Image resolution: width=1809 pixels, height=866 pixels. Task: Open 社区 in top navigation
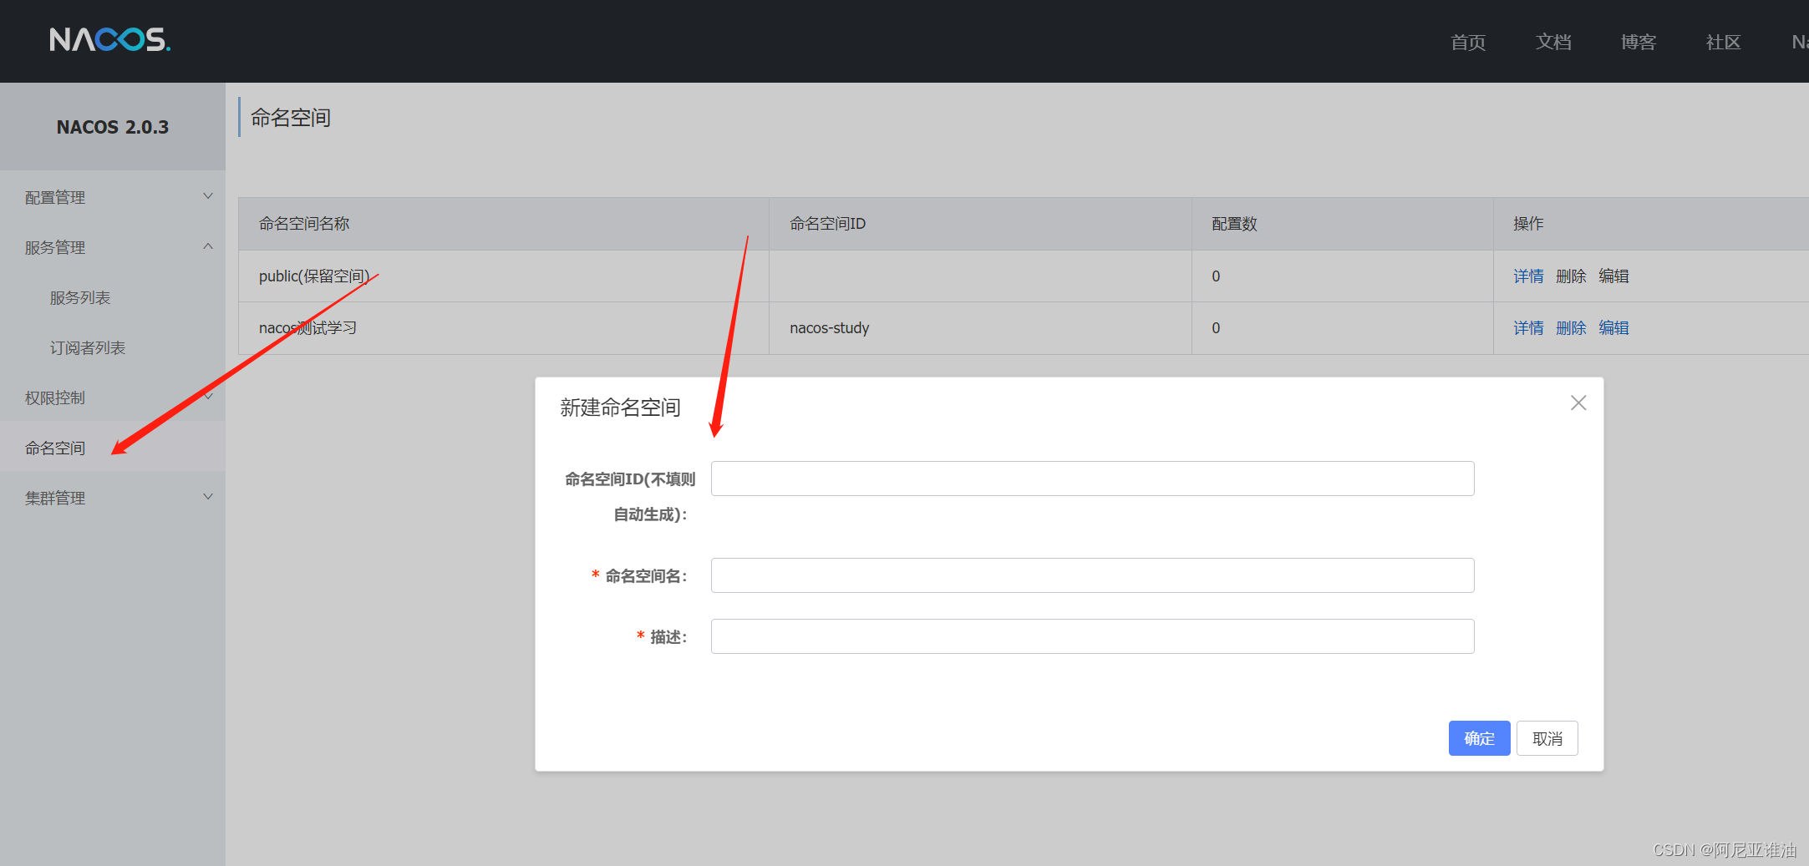coord(1723,42)
